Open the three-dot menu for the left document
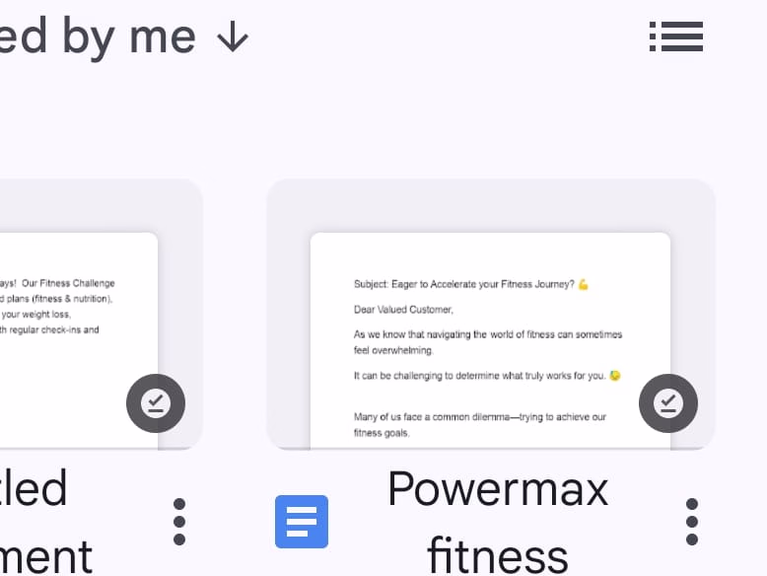Screen dimensions: 767x576 coord(179,522)
